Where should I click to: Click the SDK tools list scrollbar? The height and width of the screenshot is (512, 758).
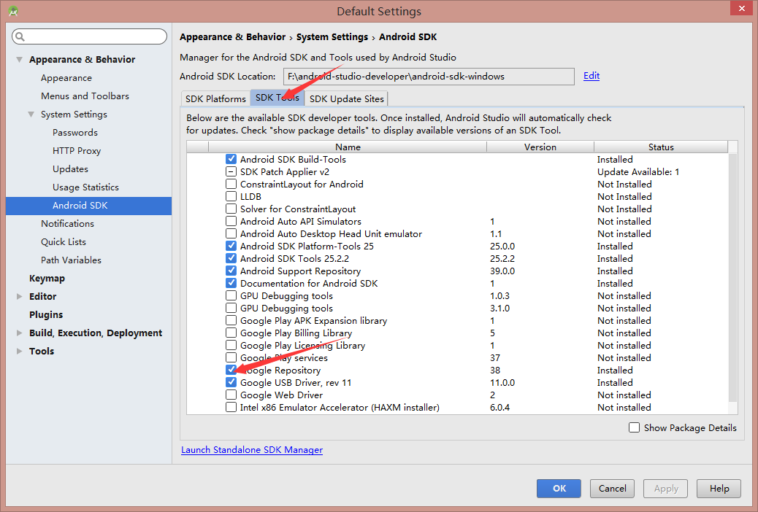point(732,278)
